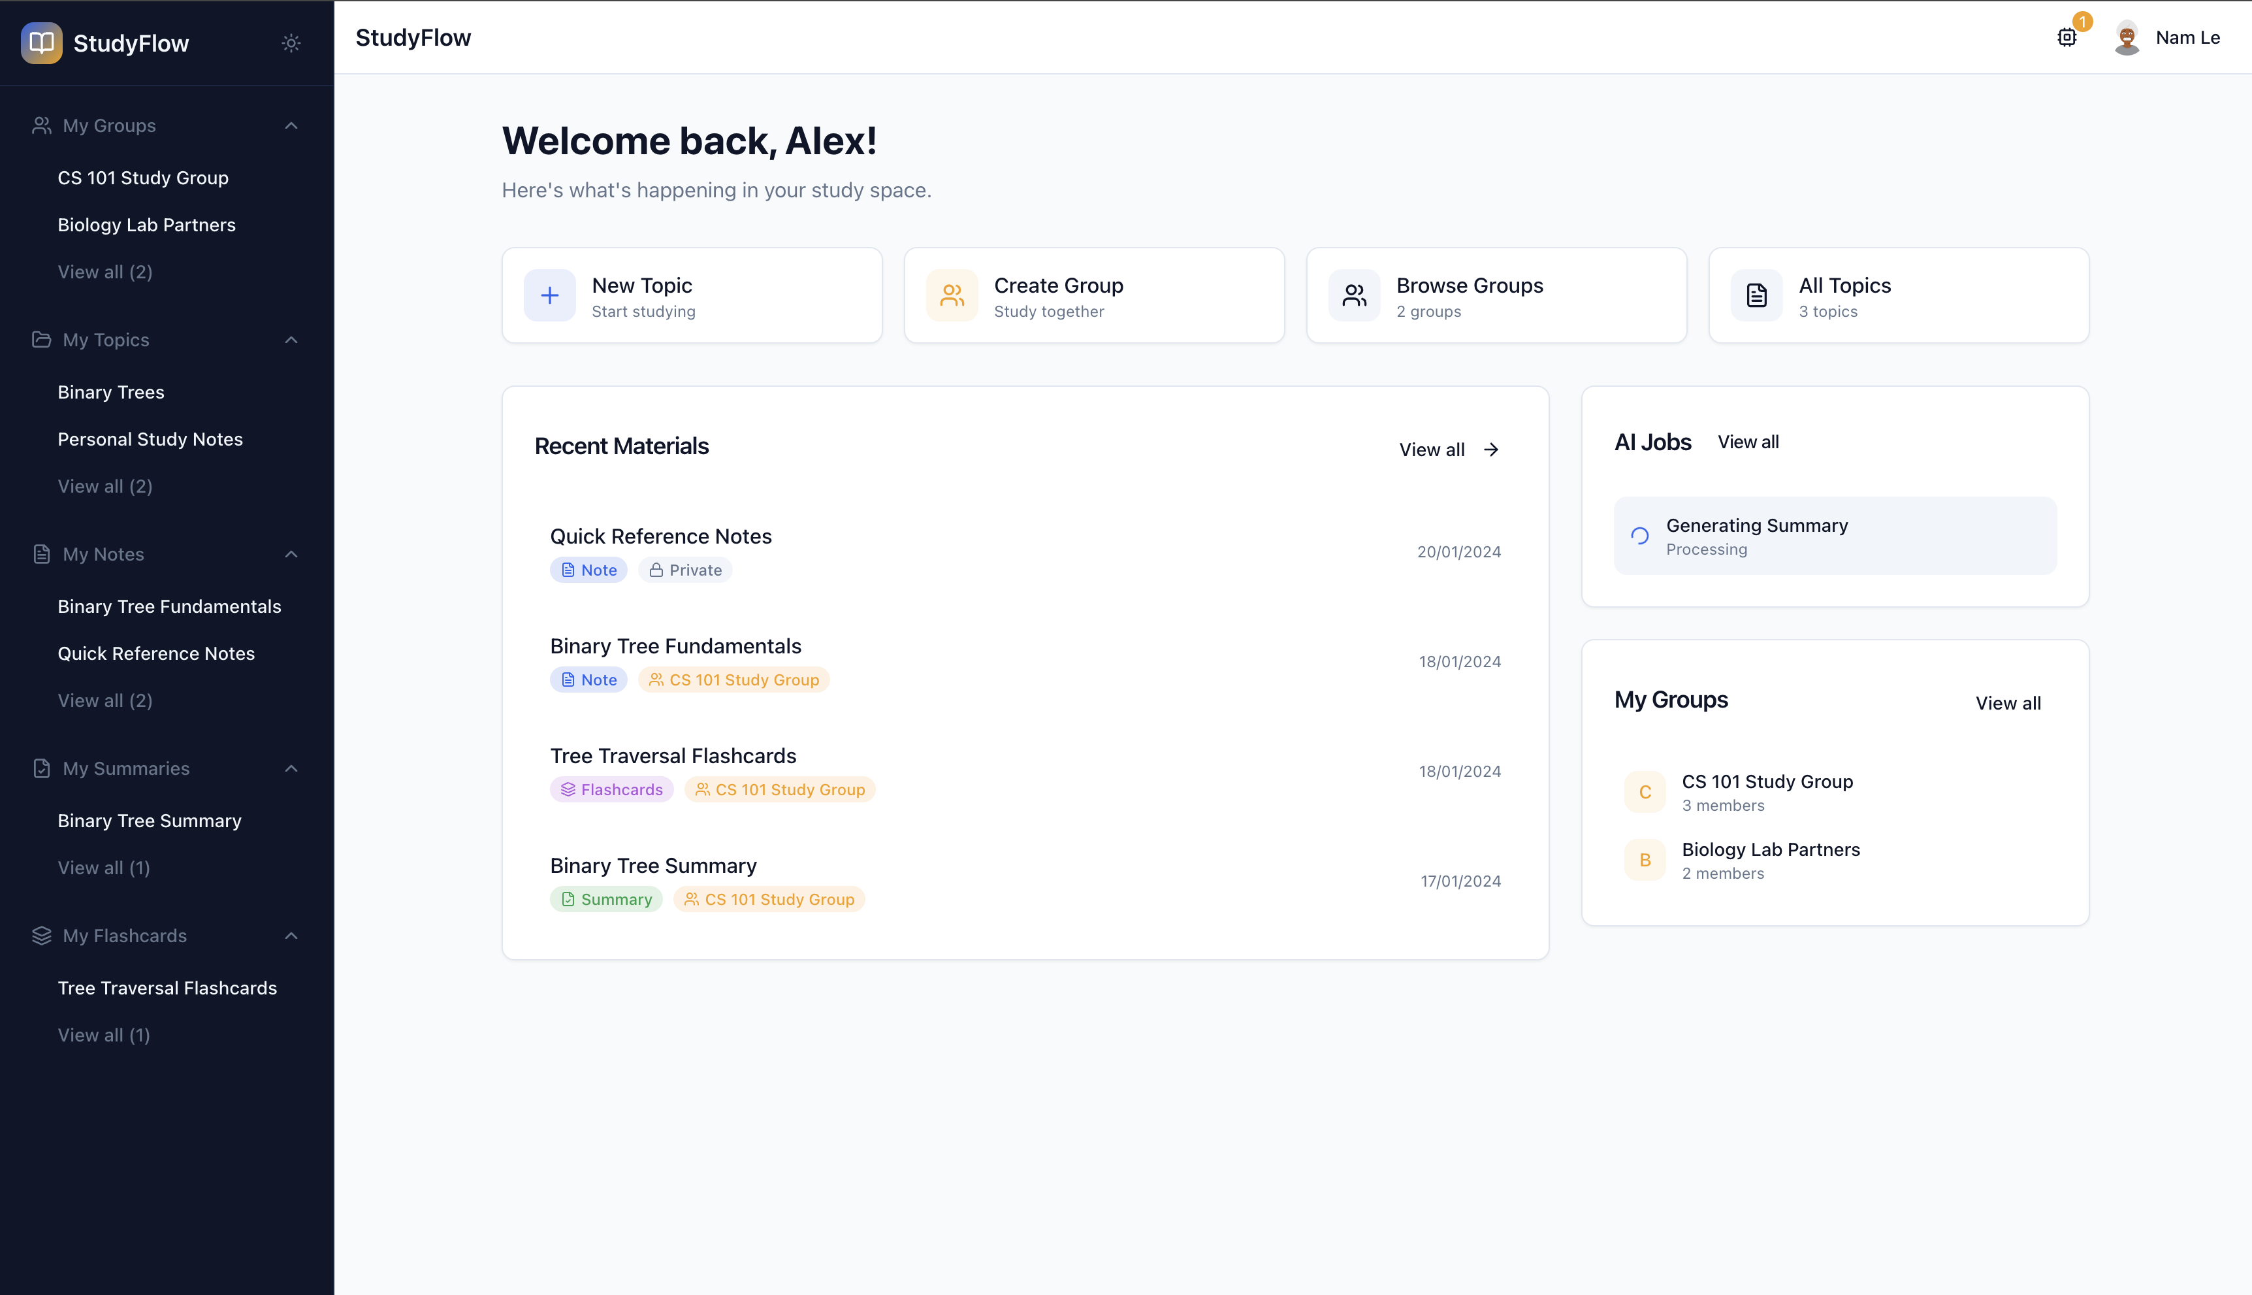Collapse the My Flashcards sidebar section
Viewport: 2252px width, 1295px height.
(291, 936)
